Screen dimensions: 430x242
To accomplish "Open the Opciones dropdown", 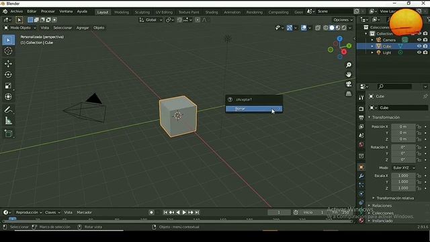I will click(343, 19).
